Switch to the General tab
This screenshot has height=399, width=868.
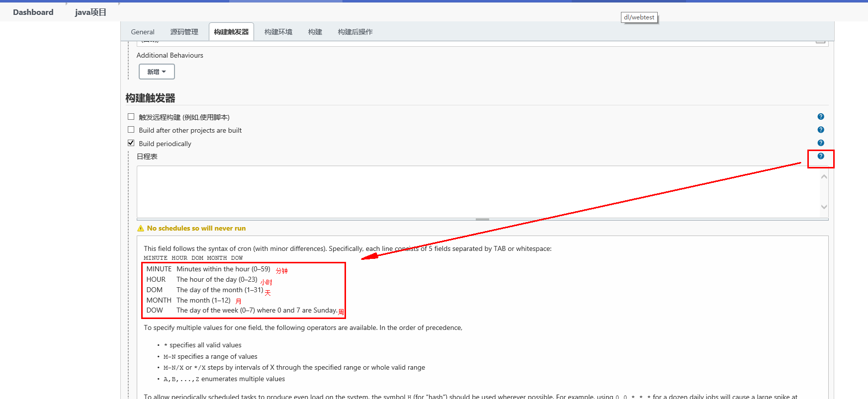[x=143, y=32]
